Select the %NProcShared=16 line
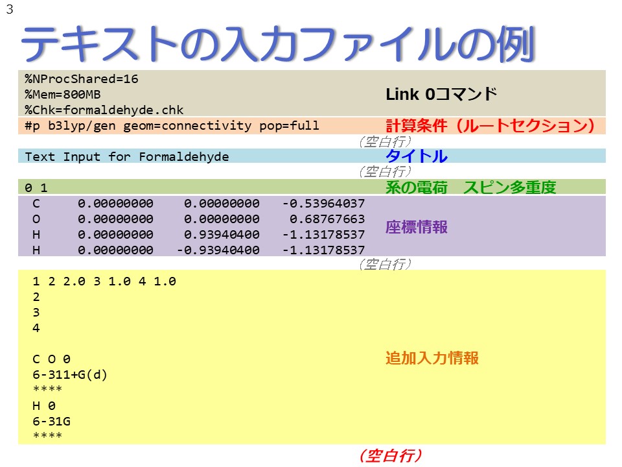Viewport: 622px width, 467px height. point(82,79)
